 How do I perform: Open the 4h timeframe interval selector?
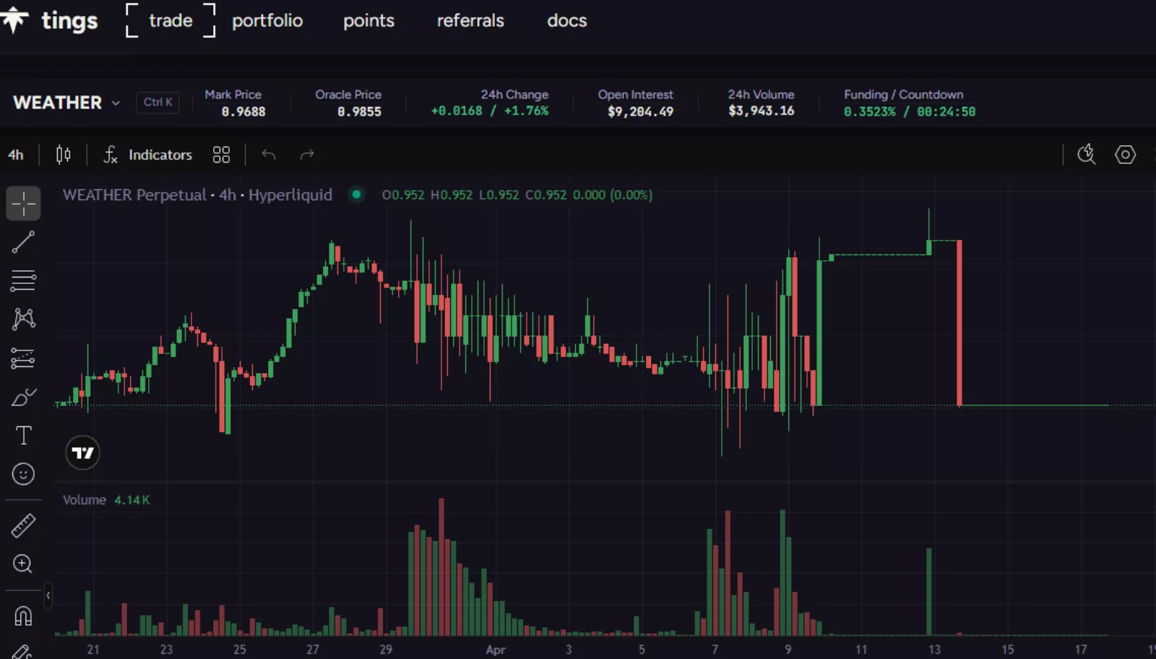tap(16, 155)
